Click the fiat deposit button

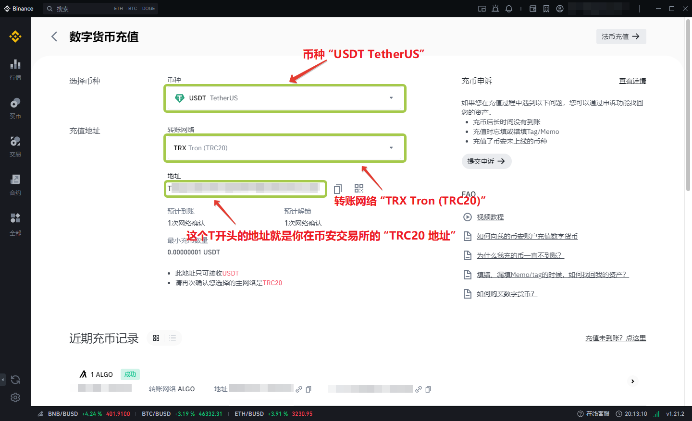[621, 36]
